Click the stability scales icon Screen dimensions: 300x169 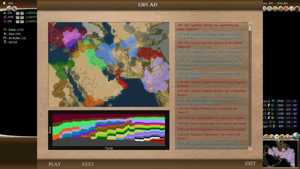point(5,30)
